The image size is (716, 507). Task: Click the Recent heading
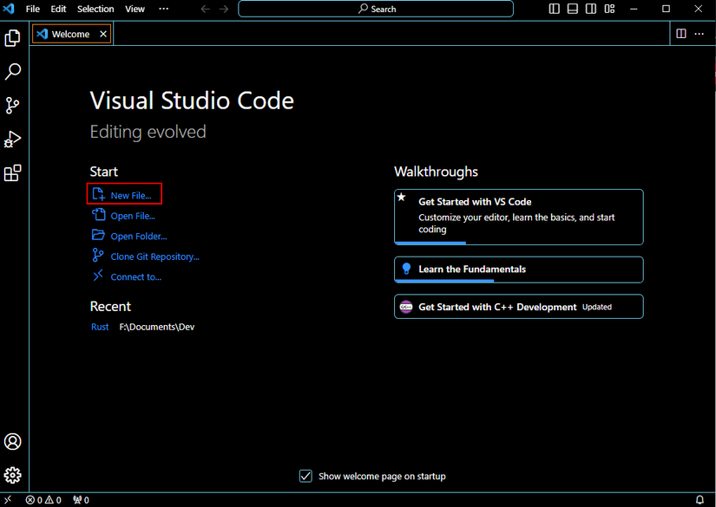click(x=110, y=307)
